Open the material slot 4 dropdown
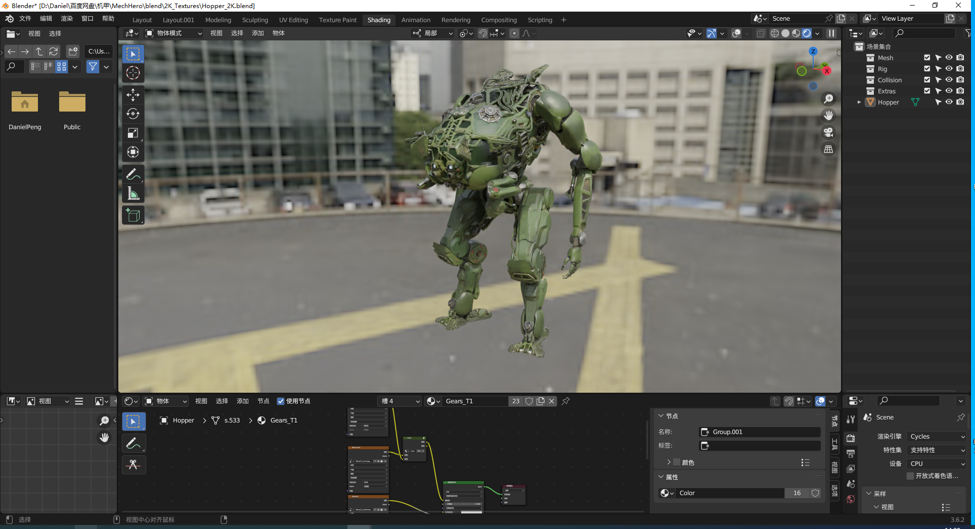 [x=400, y=401]
